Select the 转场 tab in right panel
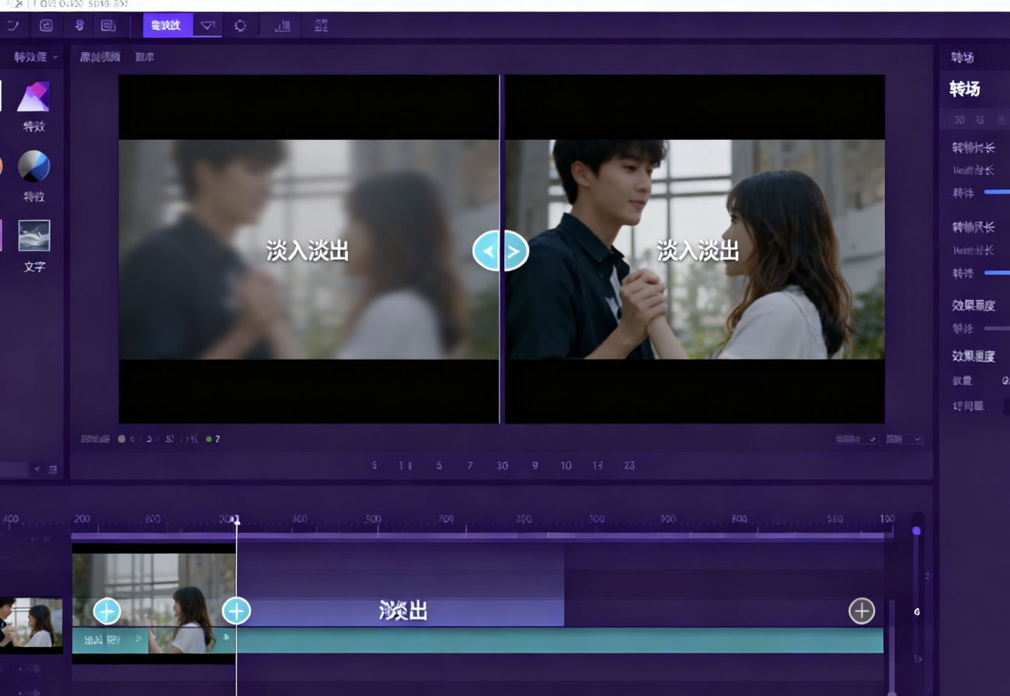Viewport: 1010px width, 696px height. (963, 57)
